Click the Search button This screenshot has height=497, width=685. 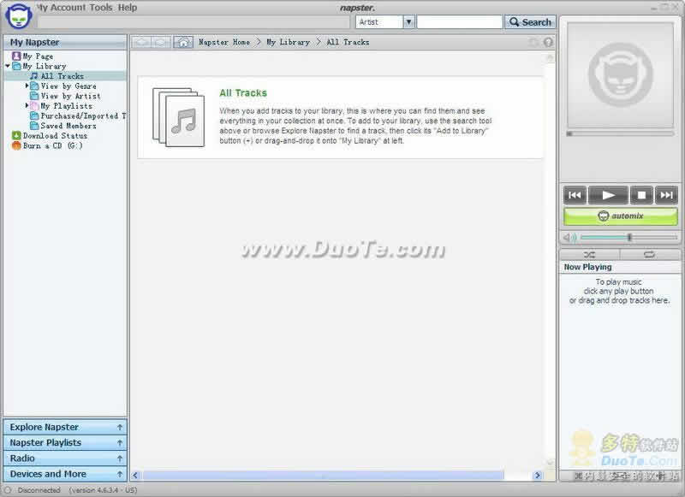click(x=530, y=22)
